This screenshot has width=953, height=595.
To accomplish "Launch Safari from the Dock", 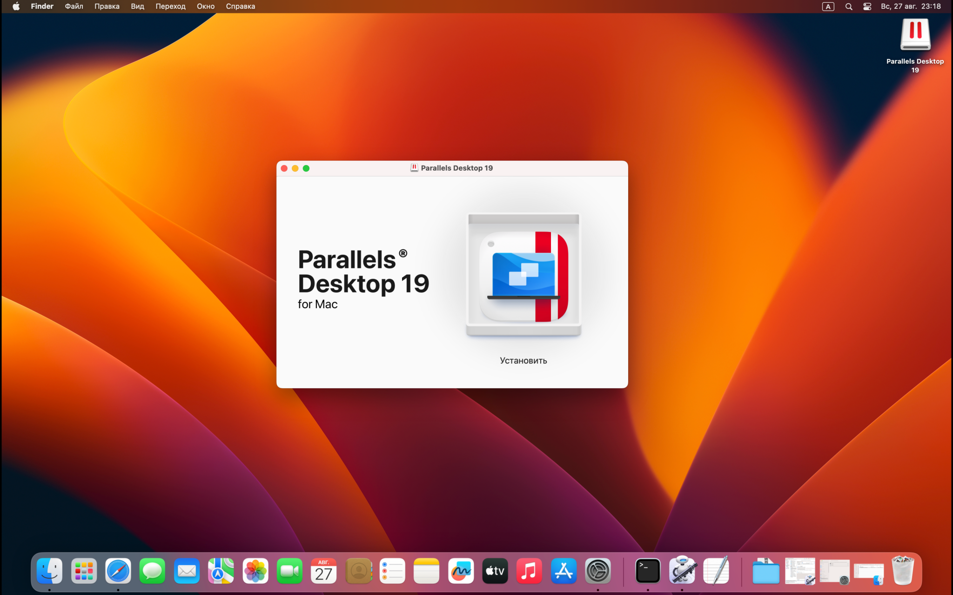I will (118, 571).
